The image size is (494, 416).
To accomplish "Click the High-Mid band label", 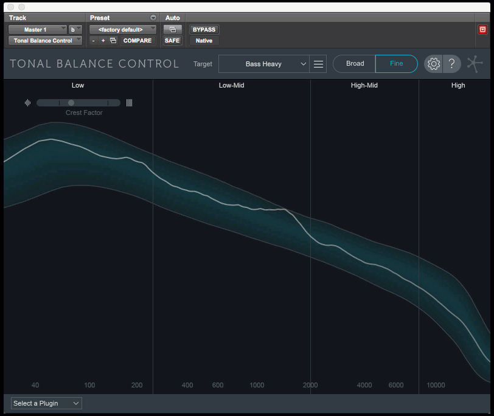I will point(364,85).
